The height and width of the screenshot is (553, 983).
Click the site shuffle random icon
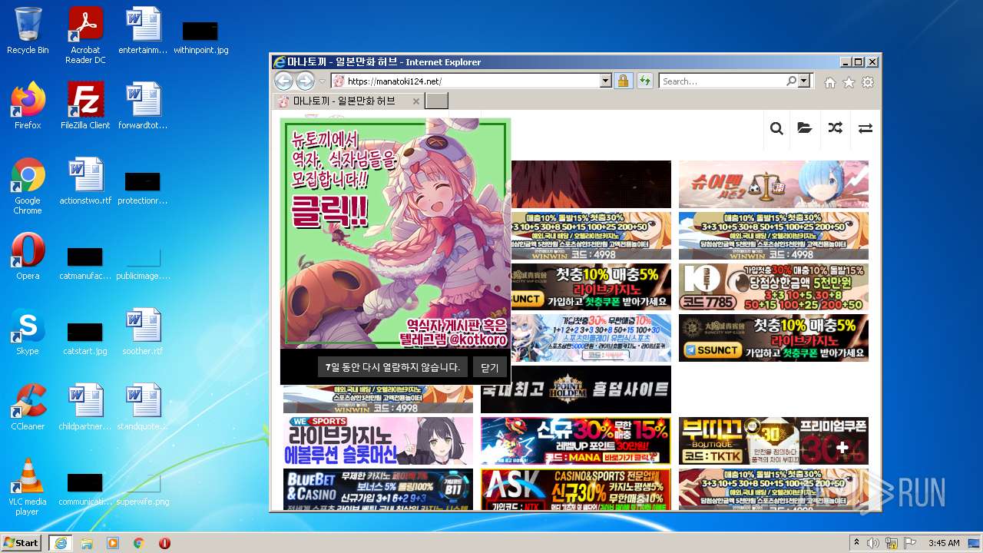(836, 128)
